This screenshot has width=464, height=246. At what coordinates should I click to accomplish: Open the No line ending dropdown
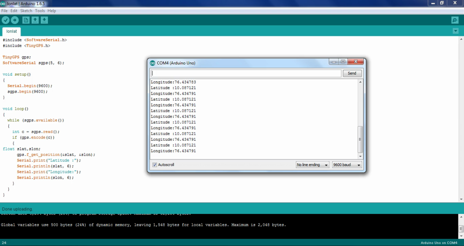tap(312, 165)
